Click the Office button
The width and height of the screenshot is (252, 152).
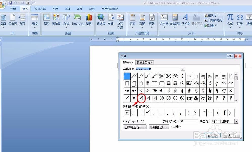[x=2, y=5]
